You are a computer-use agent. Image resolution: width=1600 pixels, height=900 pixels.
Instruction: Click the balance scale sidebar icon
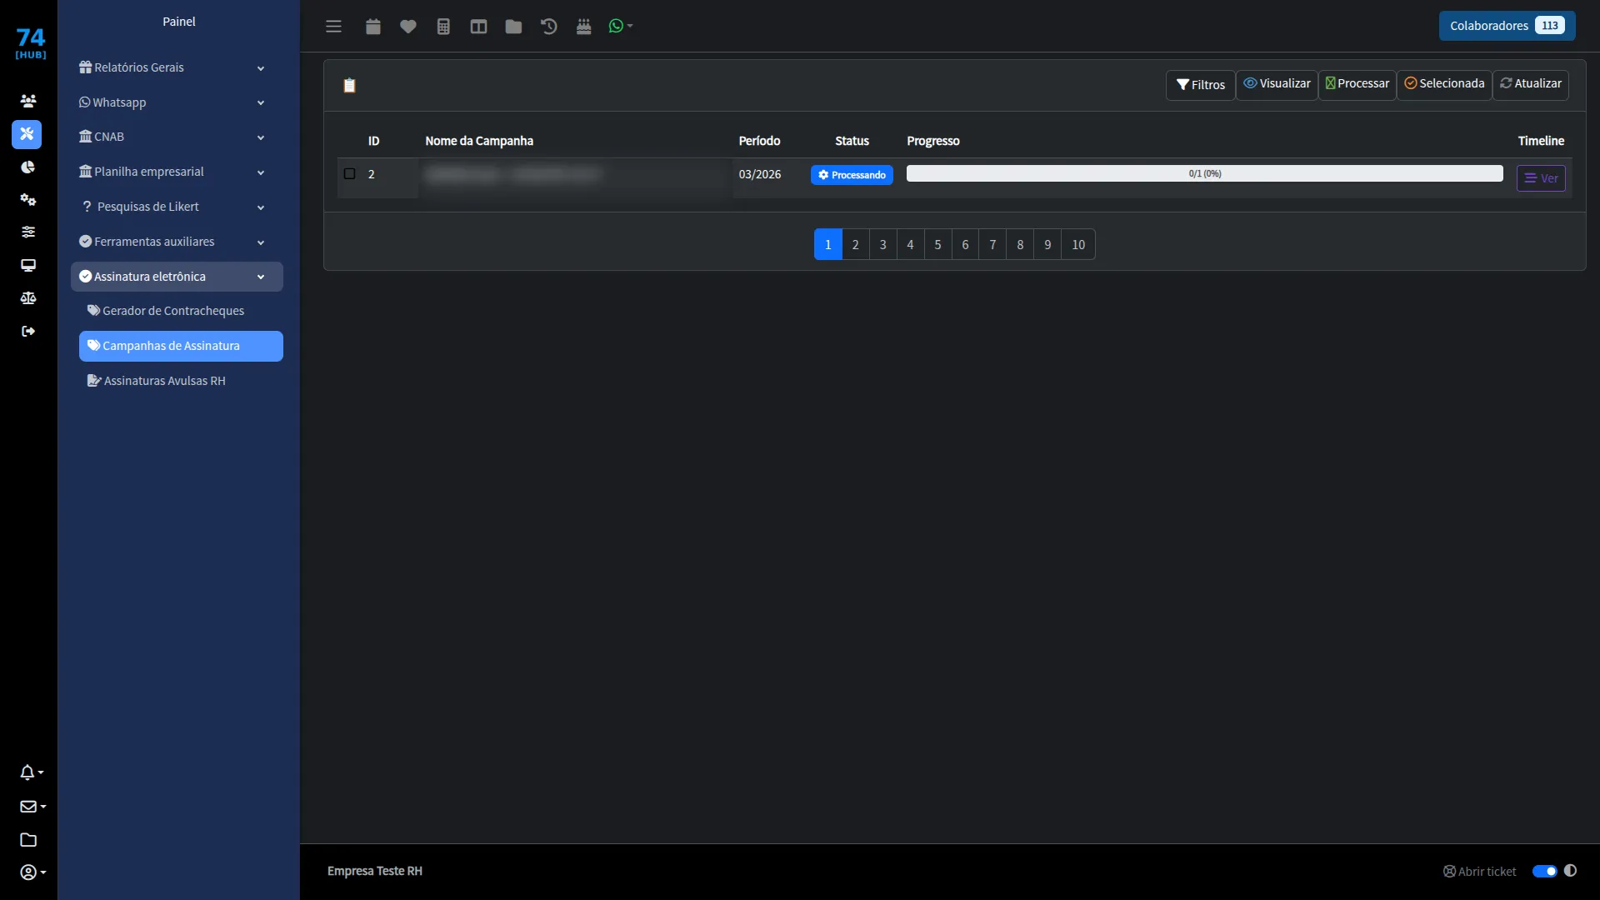27,297
